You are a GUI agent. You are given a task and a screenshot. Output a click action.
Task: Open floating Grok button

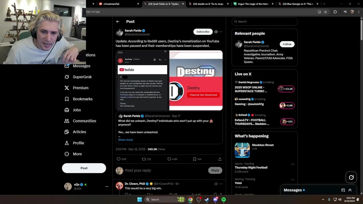coord(351,177)
